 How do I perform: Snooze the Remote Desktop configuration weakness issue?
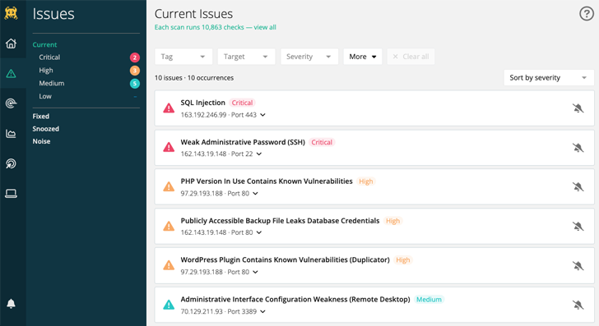pos(578,305)
